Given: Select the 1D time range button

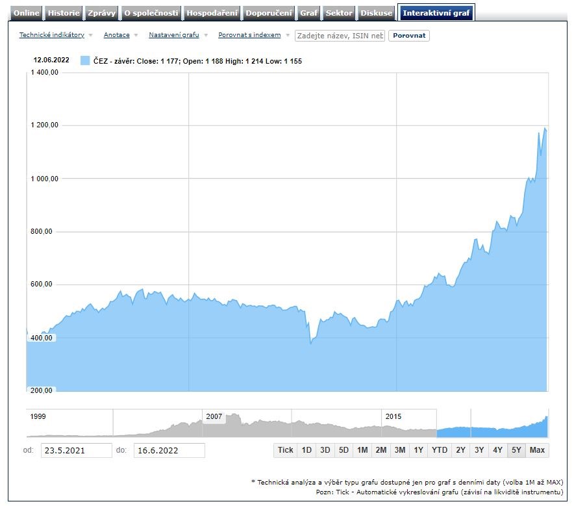Looking at the screenshot, I should pos(306,450).
